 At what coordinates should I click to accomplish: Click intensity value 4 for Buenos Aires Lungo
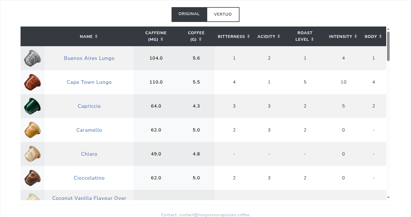[343, 58]
